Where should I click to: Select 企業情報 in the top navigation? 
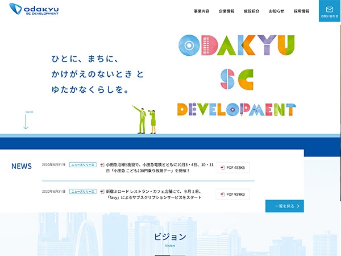[x=226, y=11]
